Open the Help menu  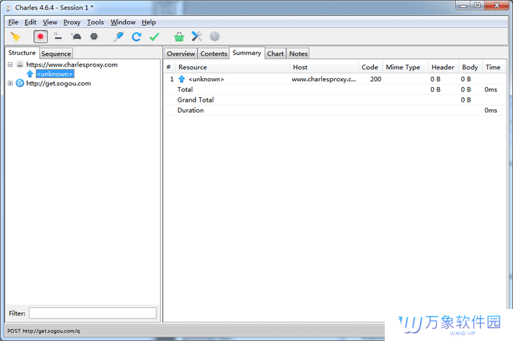(149, 22)
